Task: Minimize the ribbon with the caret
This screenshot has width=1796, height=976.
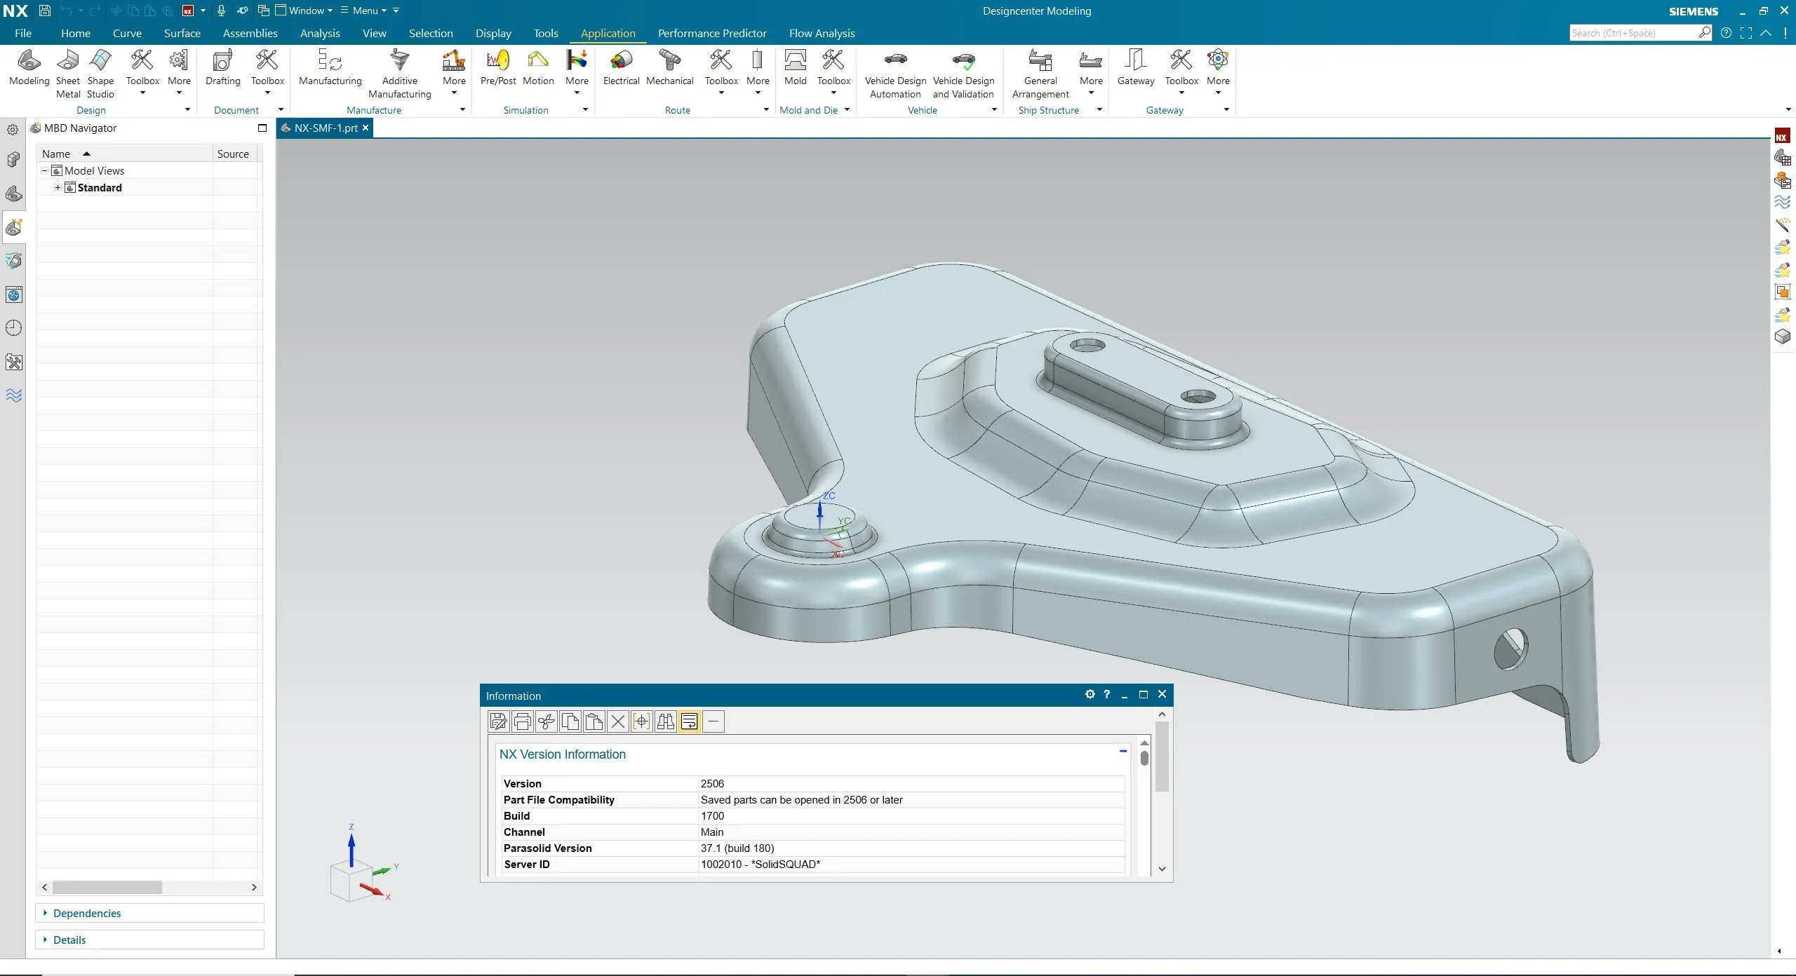Action: [1766, 33]
